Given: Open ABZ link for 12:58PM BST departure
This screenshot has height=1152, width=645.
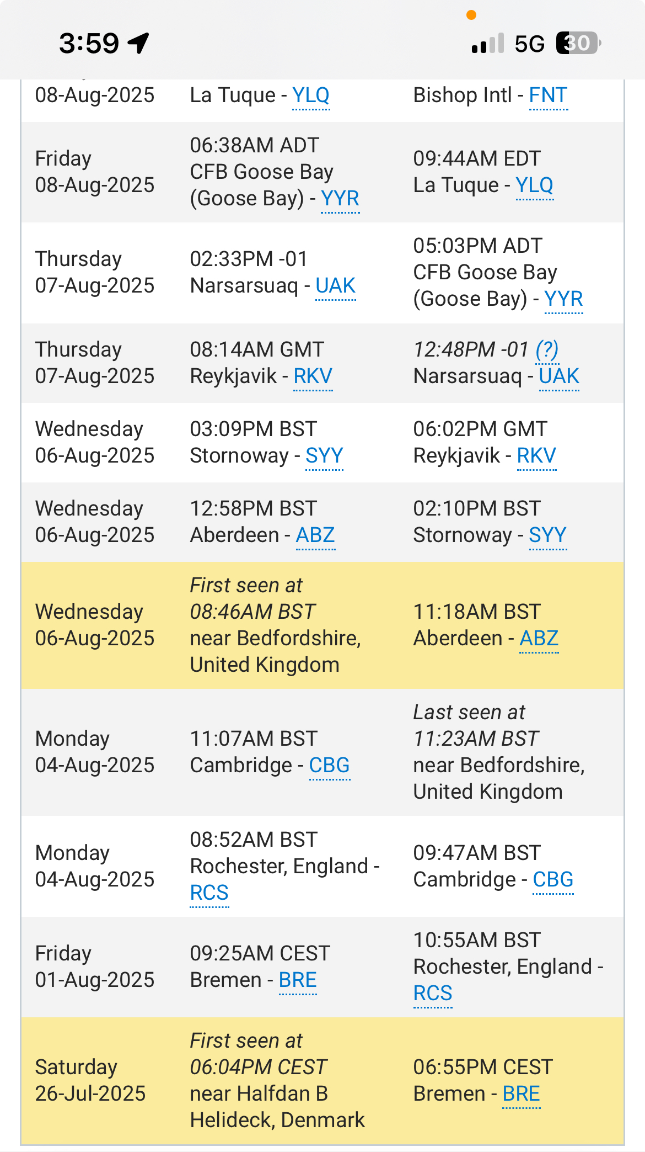Looking at the screenshot, I should pos(315,535).
